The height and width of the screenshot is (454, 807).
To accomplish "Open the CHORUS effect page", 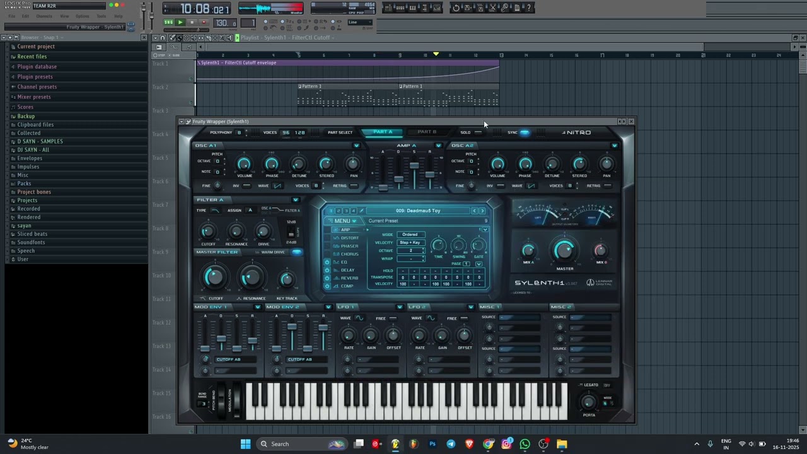I will (349, 254).
